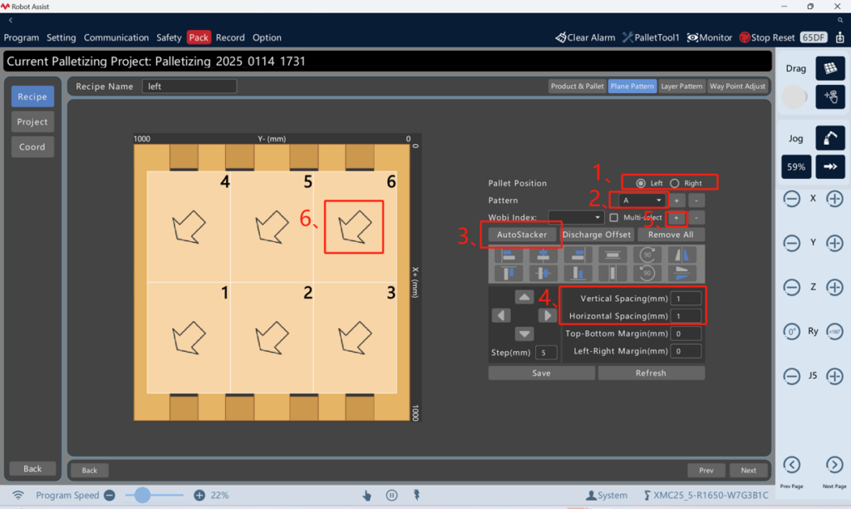Click the horizontal distribute icon
851x509 pixels.
pyautogui.click(x=612, y=254)
